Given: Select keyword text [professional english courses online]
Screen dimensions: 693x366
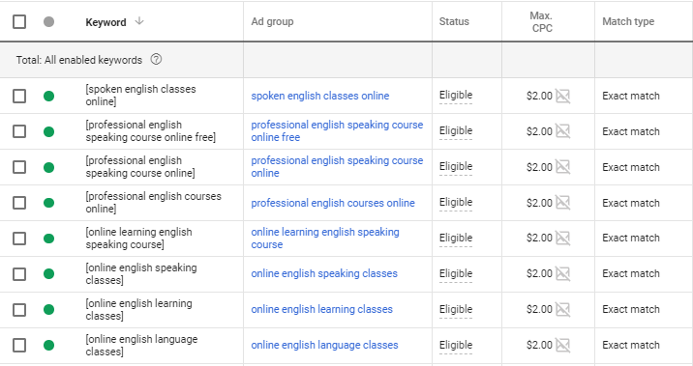Looking at the screenshot, I should (x=153, y=203).
